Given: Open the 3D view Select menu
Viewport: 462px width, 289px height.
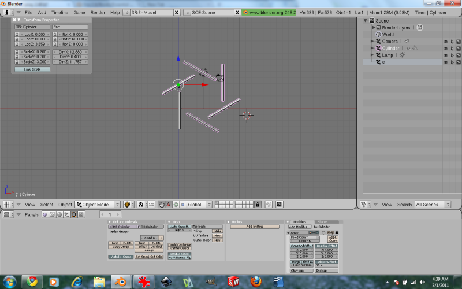Looking at the screenshot, I should pos(47,205).
